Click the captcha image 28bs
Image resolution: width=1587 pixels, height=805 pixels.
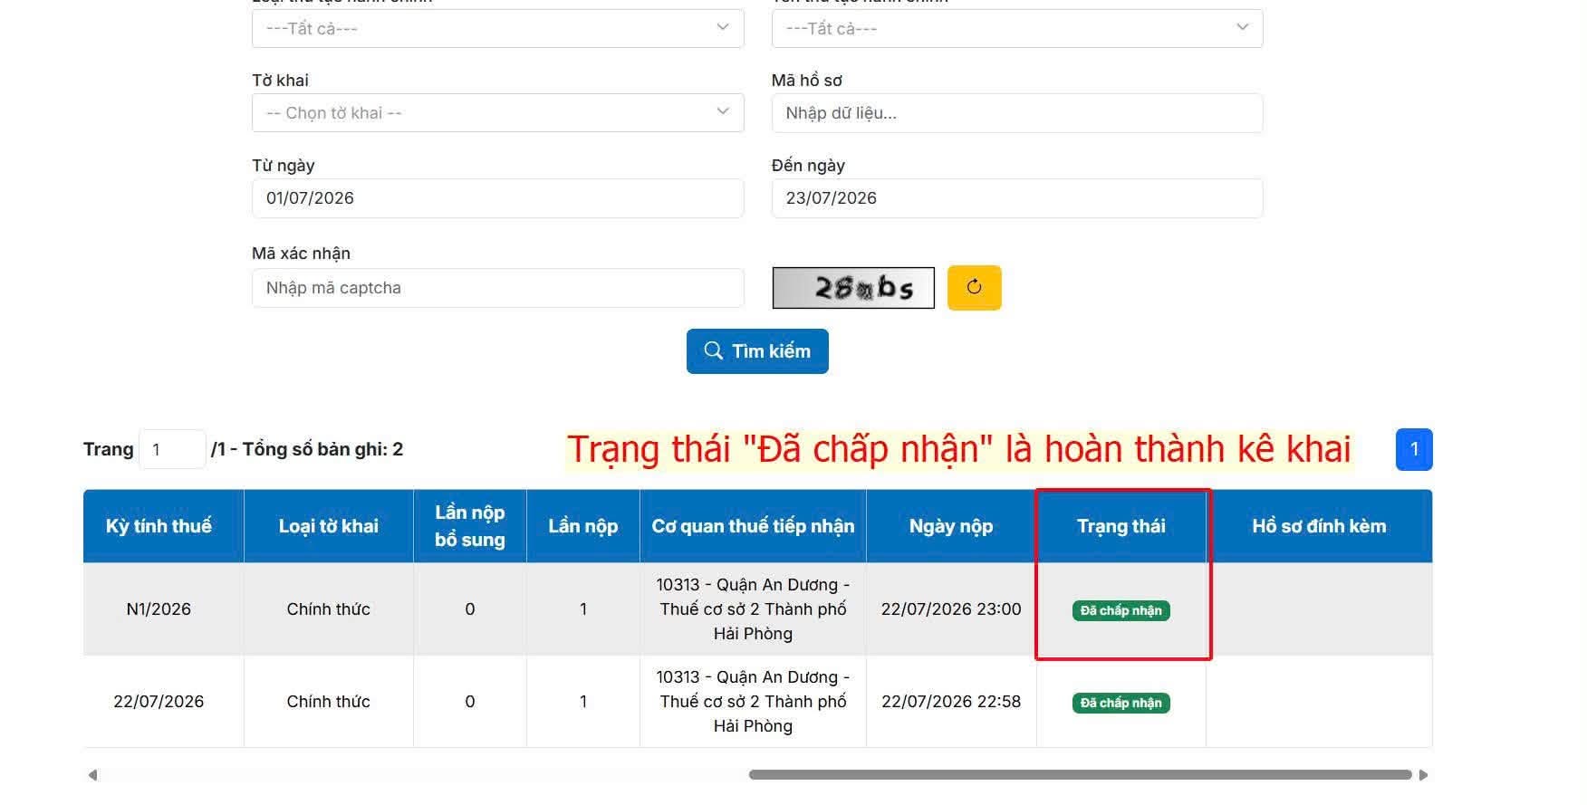852,288
